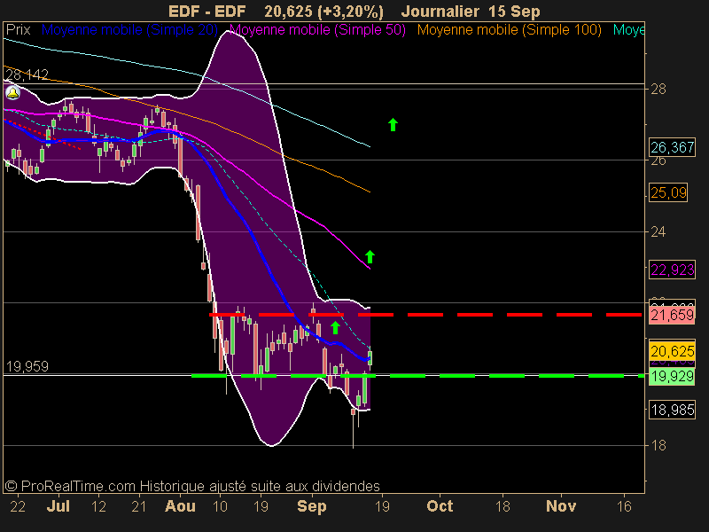Screen dimensions: 709x532
Task: Click the 18 date axis label after Oct
Action: click(503, 505)
